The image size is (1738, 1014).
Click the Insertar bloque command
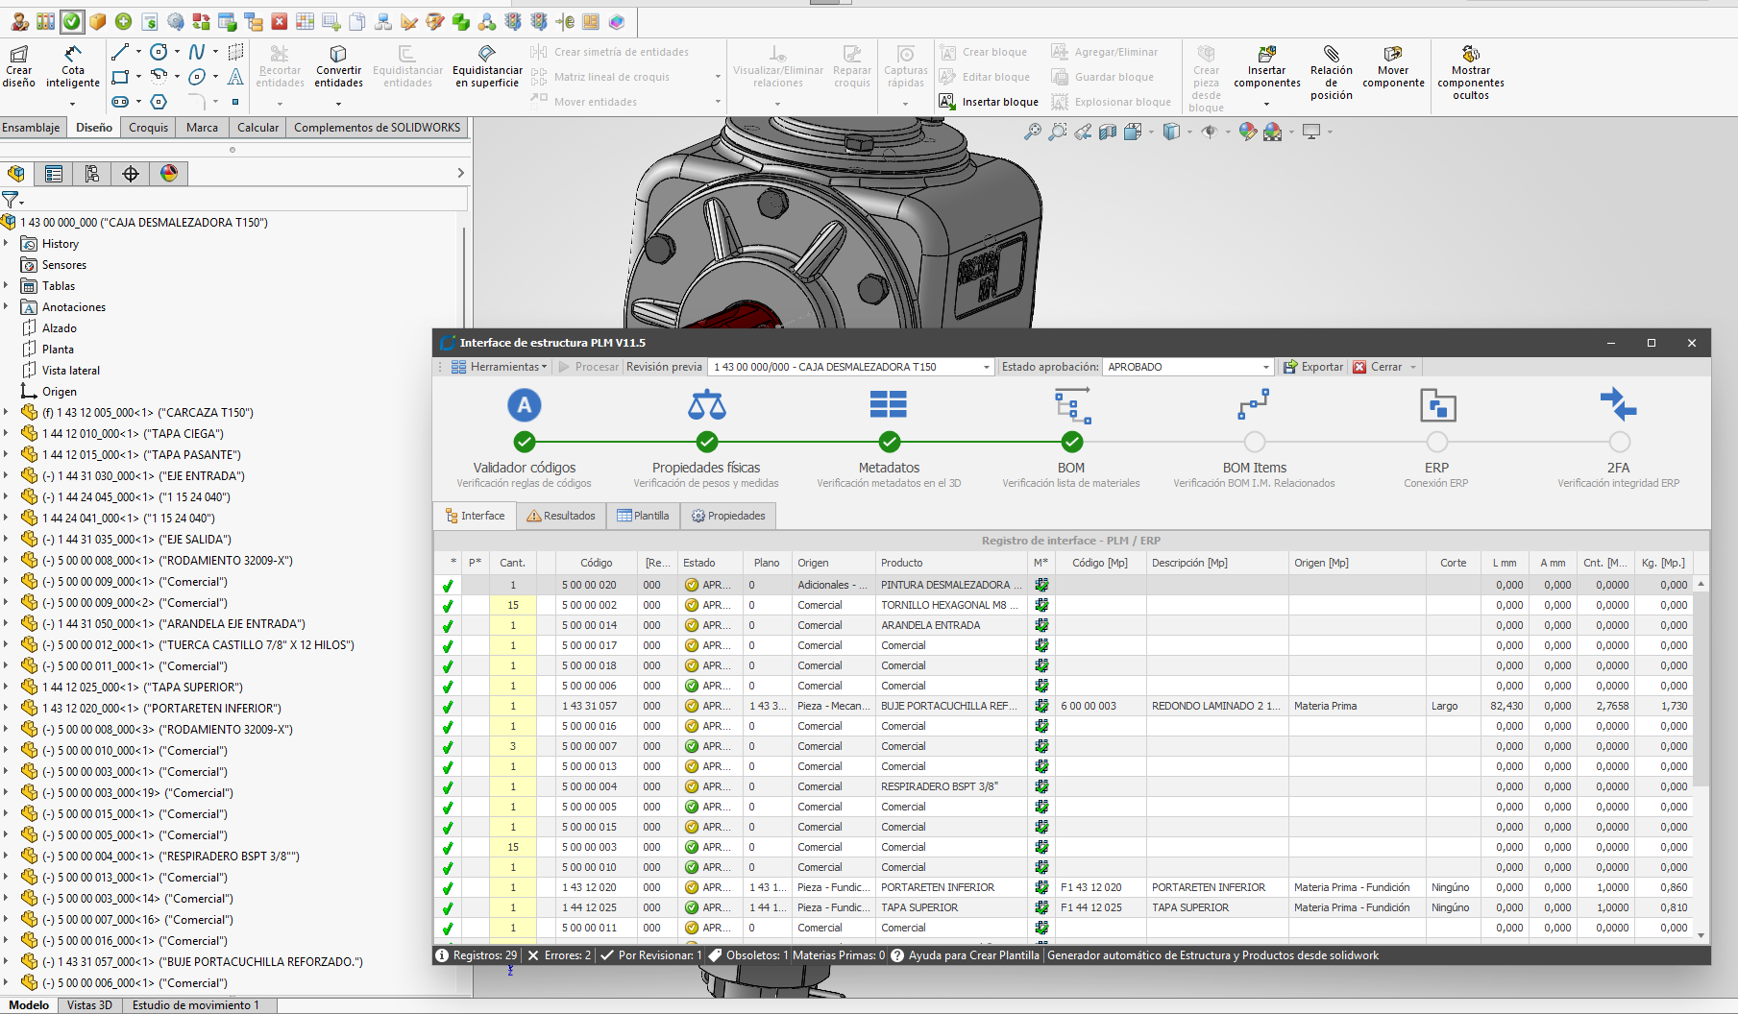[x=989, y=102]
